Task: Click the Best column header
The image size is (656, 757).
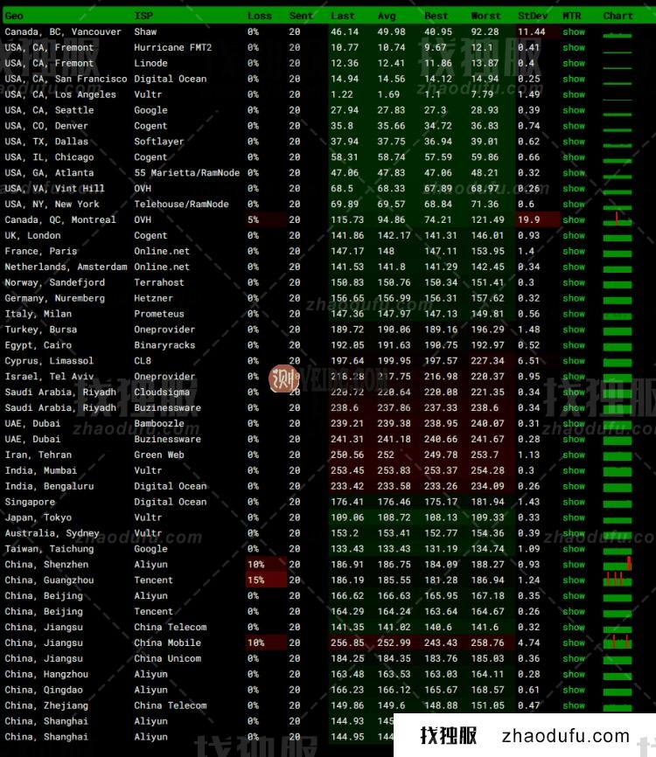Action: [436, 16]
